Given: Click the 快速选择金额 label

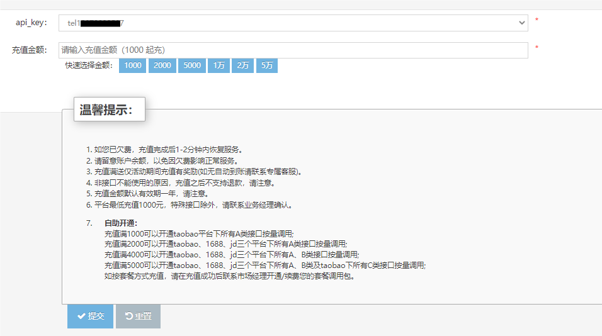Looking at the screenshot, I should 89,65.
